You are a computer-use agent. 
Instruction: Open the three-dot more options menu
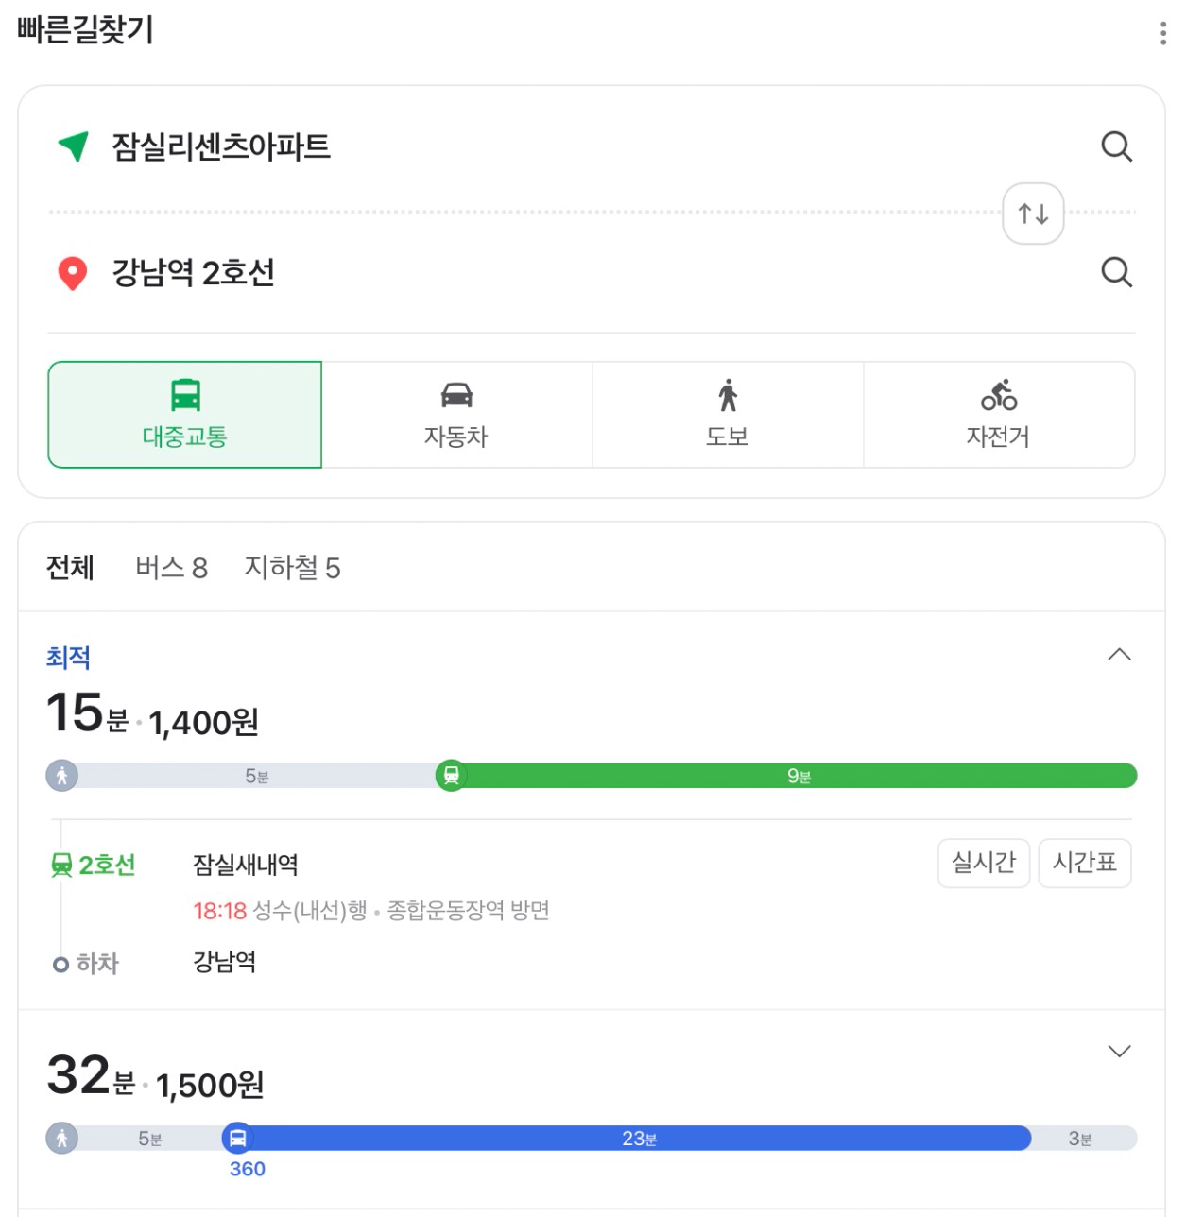[x=1162, y=33]
